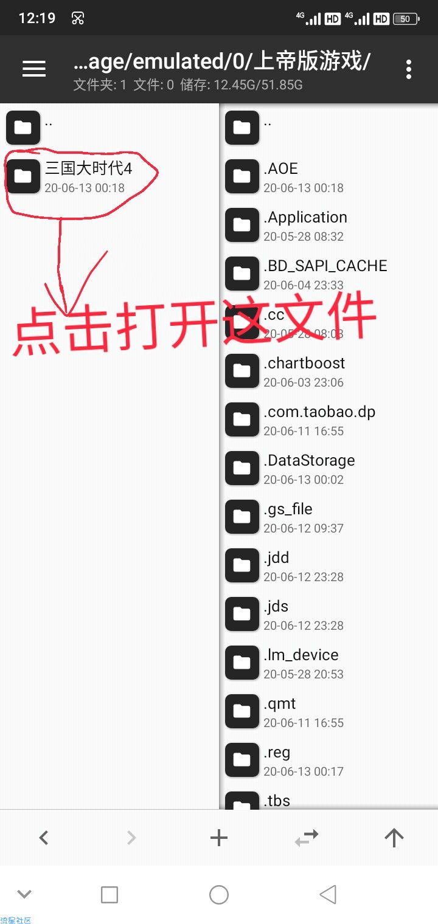
Task: Tap the up arrow to go to parent
Action: [x=394, y=838]
